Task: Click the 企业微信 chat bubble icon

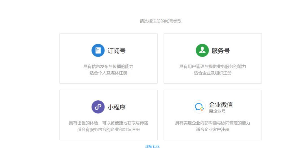Action: pyautogui.click(x=199, y=107)
